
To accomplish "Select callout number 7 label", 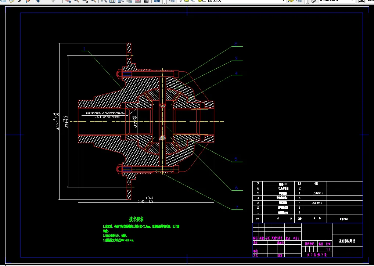I will click(237, 207).
